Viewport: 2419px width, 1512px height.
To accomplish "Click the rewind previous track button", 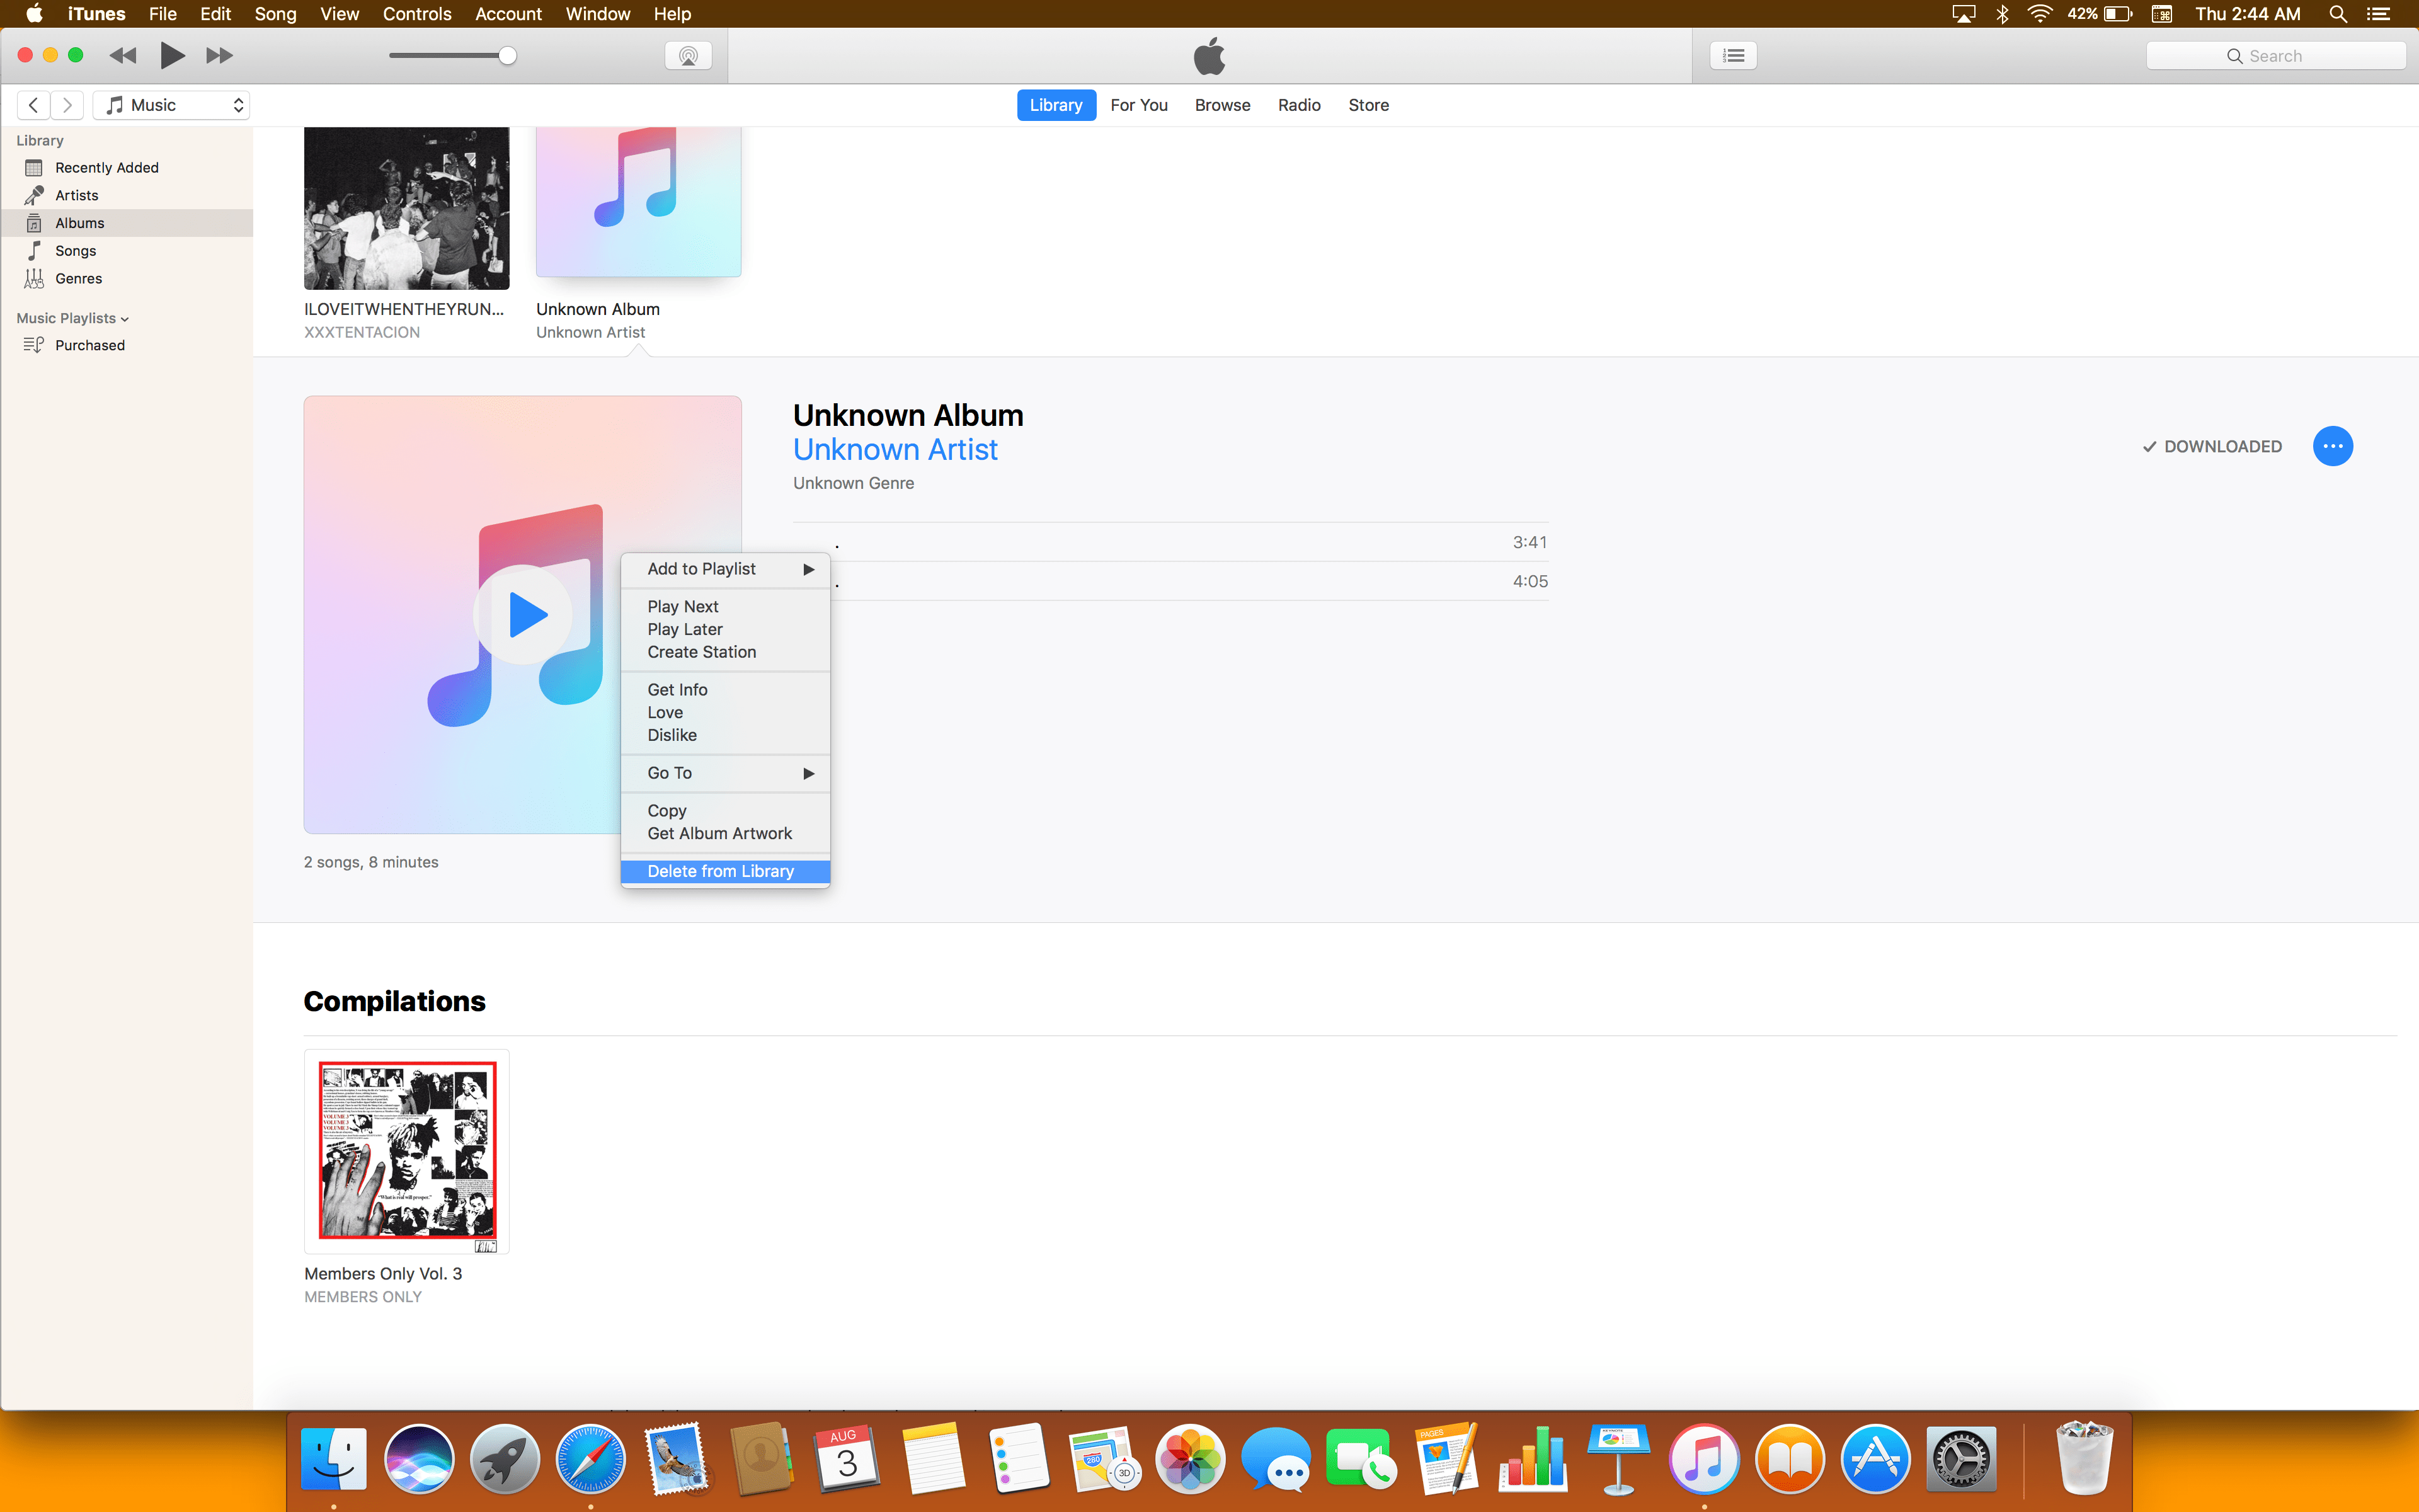I will coord(123,56).
